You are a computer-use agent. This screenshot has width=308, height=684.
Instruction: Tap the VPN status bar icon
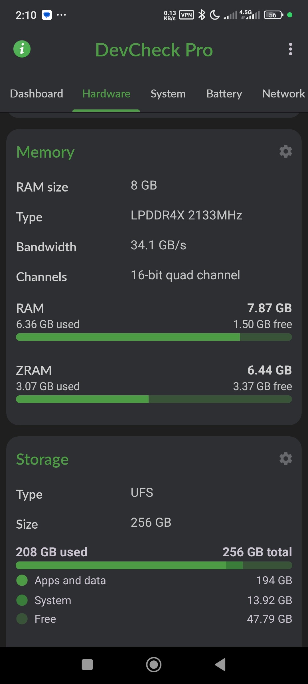(x=187, y=15)
